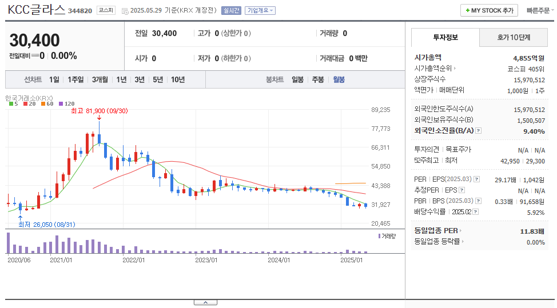Open the 기업개요 dropdown
Viewport: 557px width, 308px height.
coord(260,11)
